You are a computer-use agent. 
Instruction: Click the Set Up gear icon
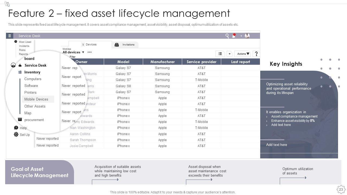[16, 135]
